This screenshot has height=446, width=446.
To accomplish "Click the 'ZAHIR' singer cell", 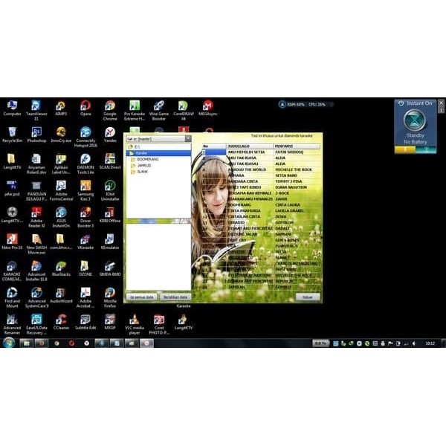I will 297,198.
